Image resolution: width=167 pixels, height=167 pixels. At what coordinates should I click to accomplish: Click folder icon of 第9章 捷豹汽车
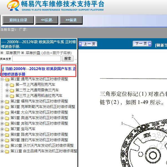point(7,140)
